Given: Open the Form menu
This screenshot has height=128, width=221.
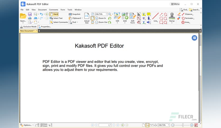Looking at the screenshot, I should point(63,10).
